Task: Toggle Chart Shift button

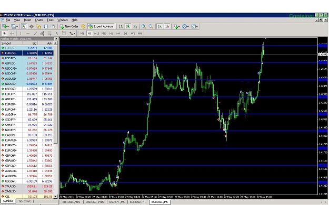Action: pyautogui.click(x=167, y=26)
